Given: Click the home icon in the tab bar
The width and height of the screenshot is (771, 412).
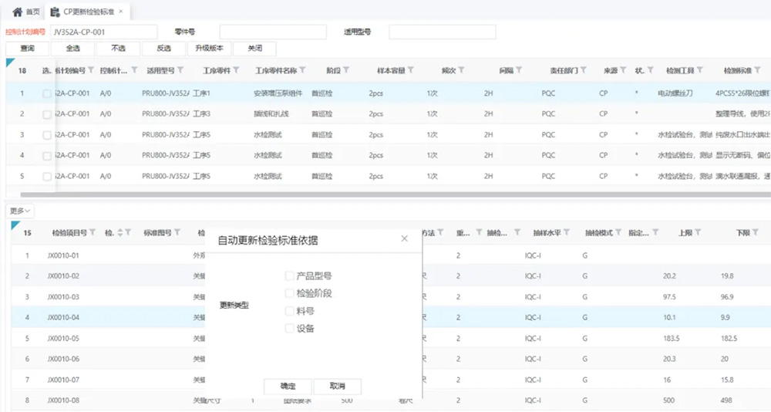Looking at the screenshot, I should click(17, 12).
